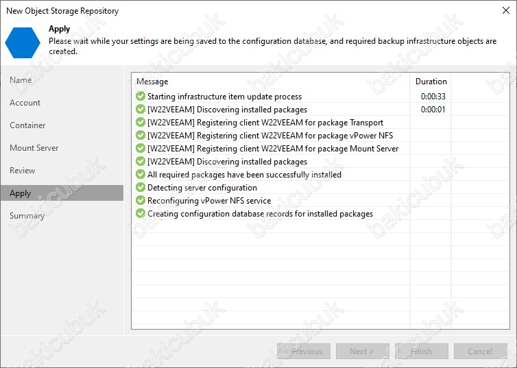Screen dimensions: 517x368
Task: Click the blue hexagon object storage icon
Action: pyautogui.click(x=23, y=42)
